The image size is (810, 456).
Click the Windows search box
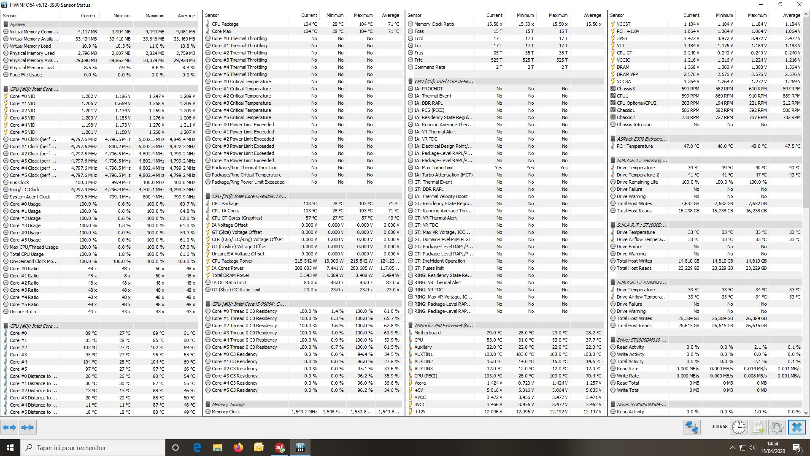pyautogui.click(x=93, y=448)
